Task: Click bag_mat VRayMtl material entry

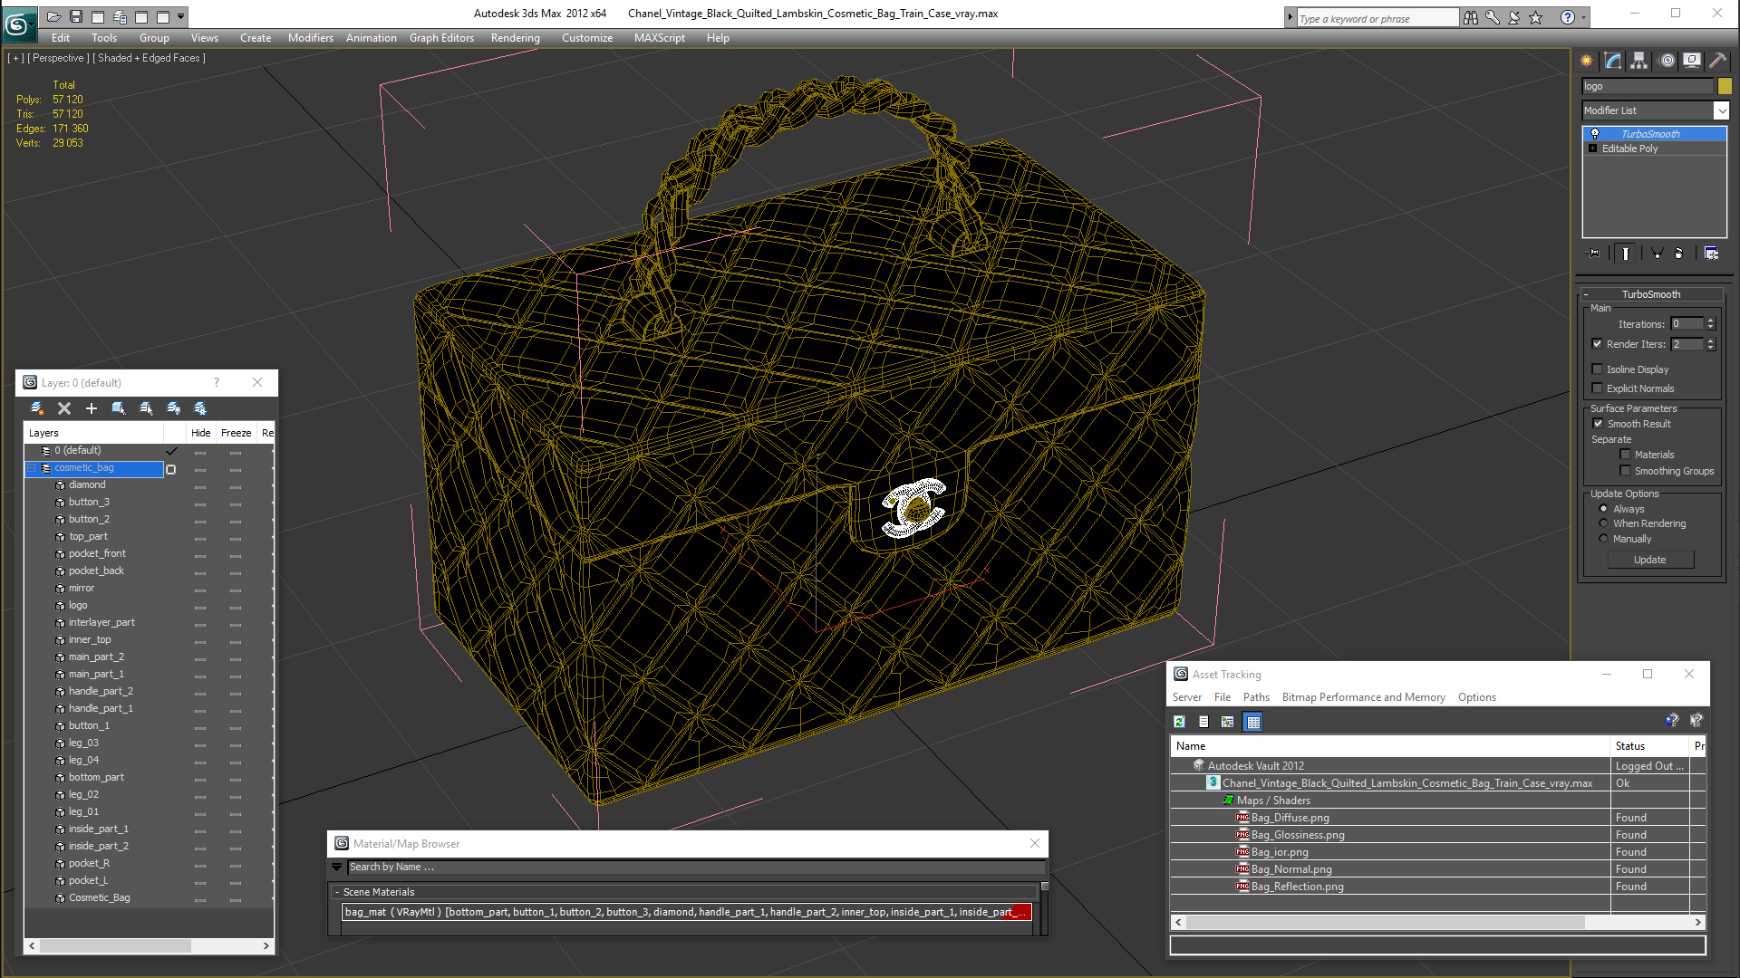Action: pyautogui.click(x=686, y=912)
